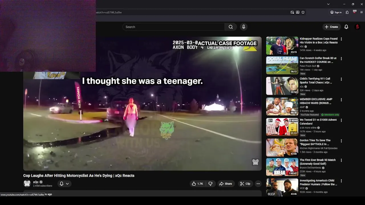Open Child's Terrifying 911 Call thumbnail
Image resolution: width=365 pixels, height=205 pixels.
point(282,86)
